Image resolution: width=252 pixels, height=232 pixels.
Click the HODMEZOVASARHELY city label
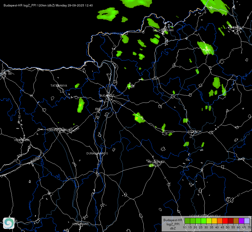(x=205, y=216)
